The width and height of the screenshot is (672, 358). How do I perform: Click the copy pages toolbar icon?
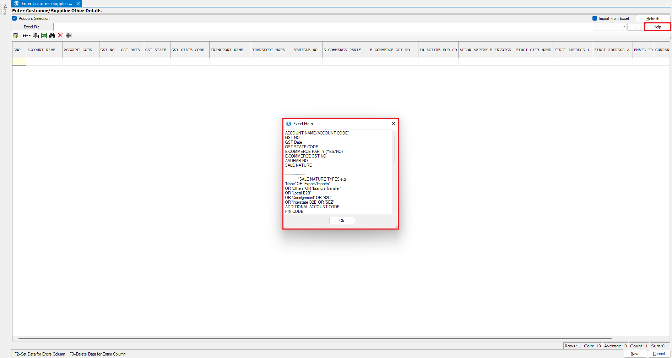(x=36, y=35)
